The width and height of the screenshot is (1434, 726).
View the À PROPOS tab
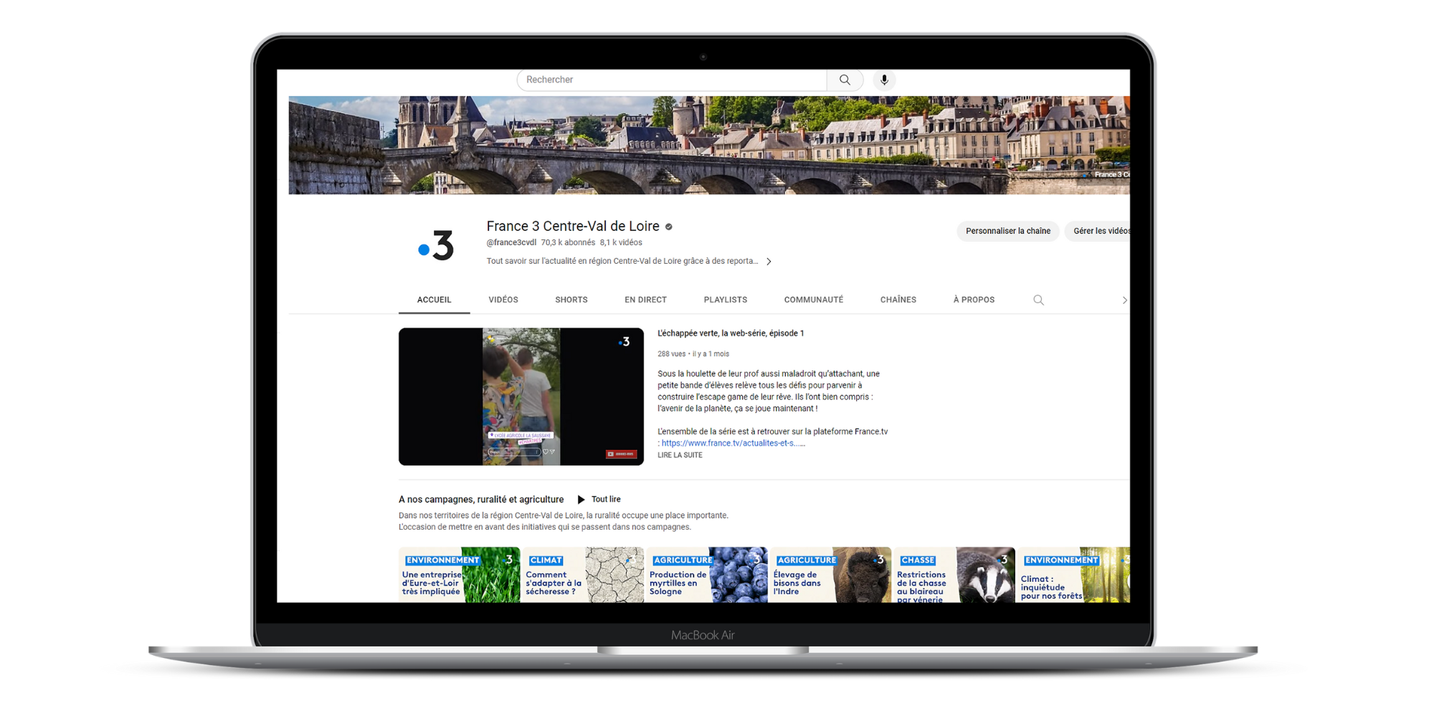[974, 300]
